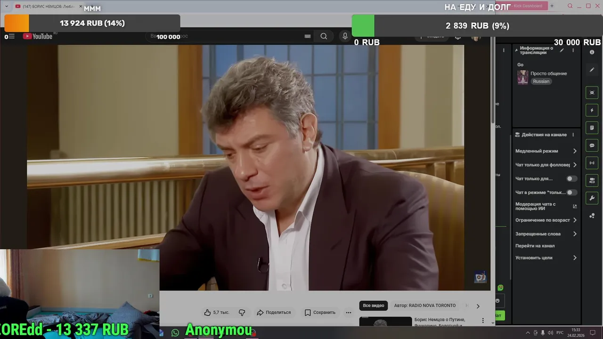
Task: Open the on-screen keyboard icon in search
Action: tap(308, 36)
